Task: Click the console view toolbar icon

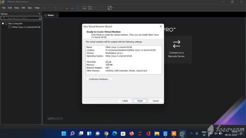Action: pos(103,8)
